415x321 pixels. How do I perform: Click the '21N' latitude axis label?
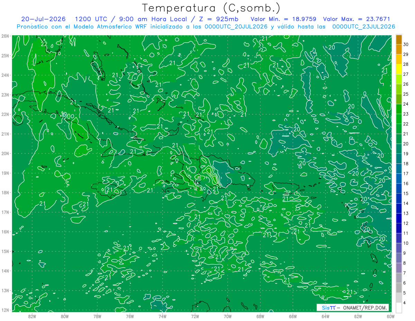(x=5, y=134)
